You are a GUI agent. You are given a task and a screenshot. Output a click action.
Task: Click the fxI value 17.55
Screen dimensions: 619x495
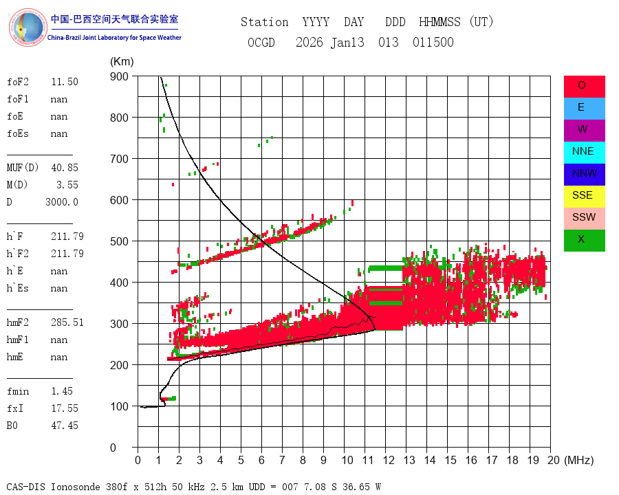pos(65,408)
